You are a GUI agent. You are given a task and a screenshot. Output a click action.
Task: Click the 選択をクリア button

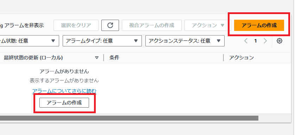pyautogui.click(x=76, y=25)
